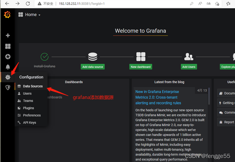Click the Explore plugins button
This screenshot has width=235, height=162.
[x=227, y=67]
